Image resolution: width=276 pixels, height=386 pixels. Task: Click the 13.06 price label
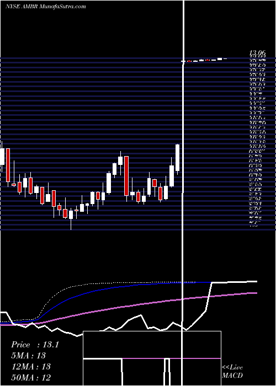click(258, 52)
